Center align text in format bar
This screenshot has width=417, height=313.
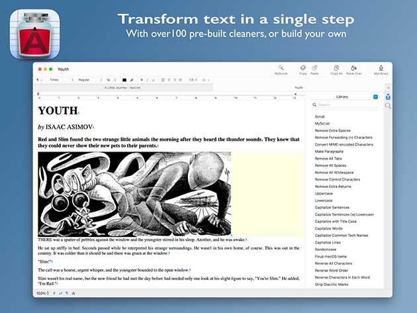169,80
